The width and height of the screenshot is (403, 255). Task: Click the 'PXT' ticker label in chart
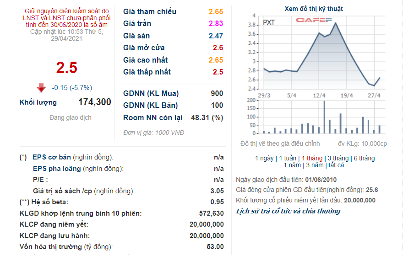pyautogui.click(x=269, y=22)
